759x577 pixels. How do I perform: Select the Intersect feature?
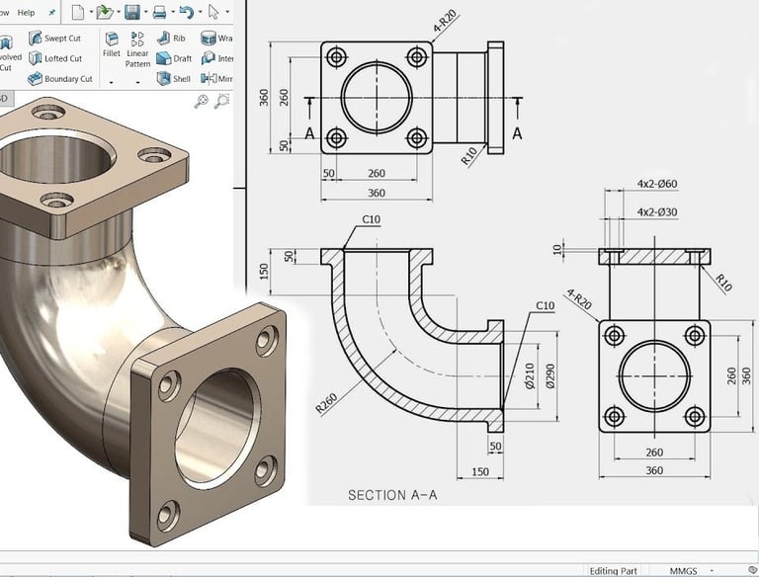point(216,58)
